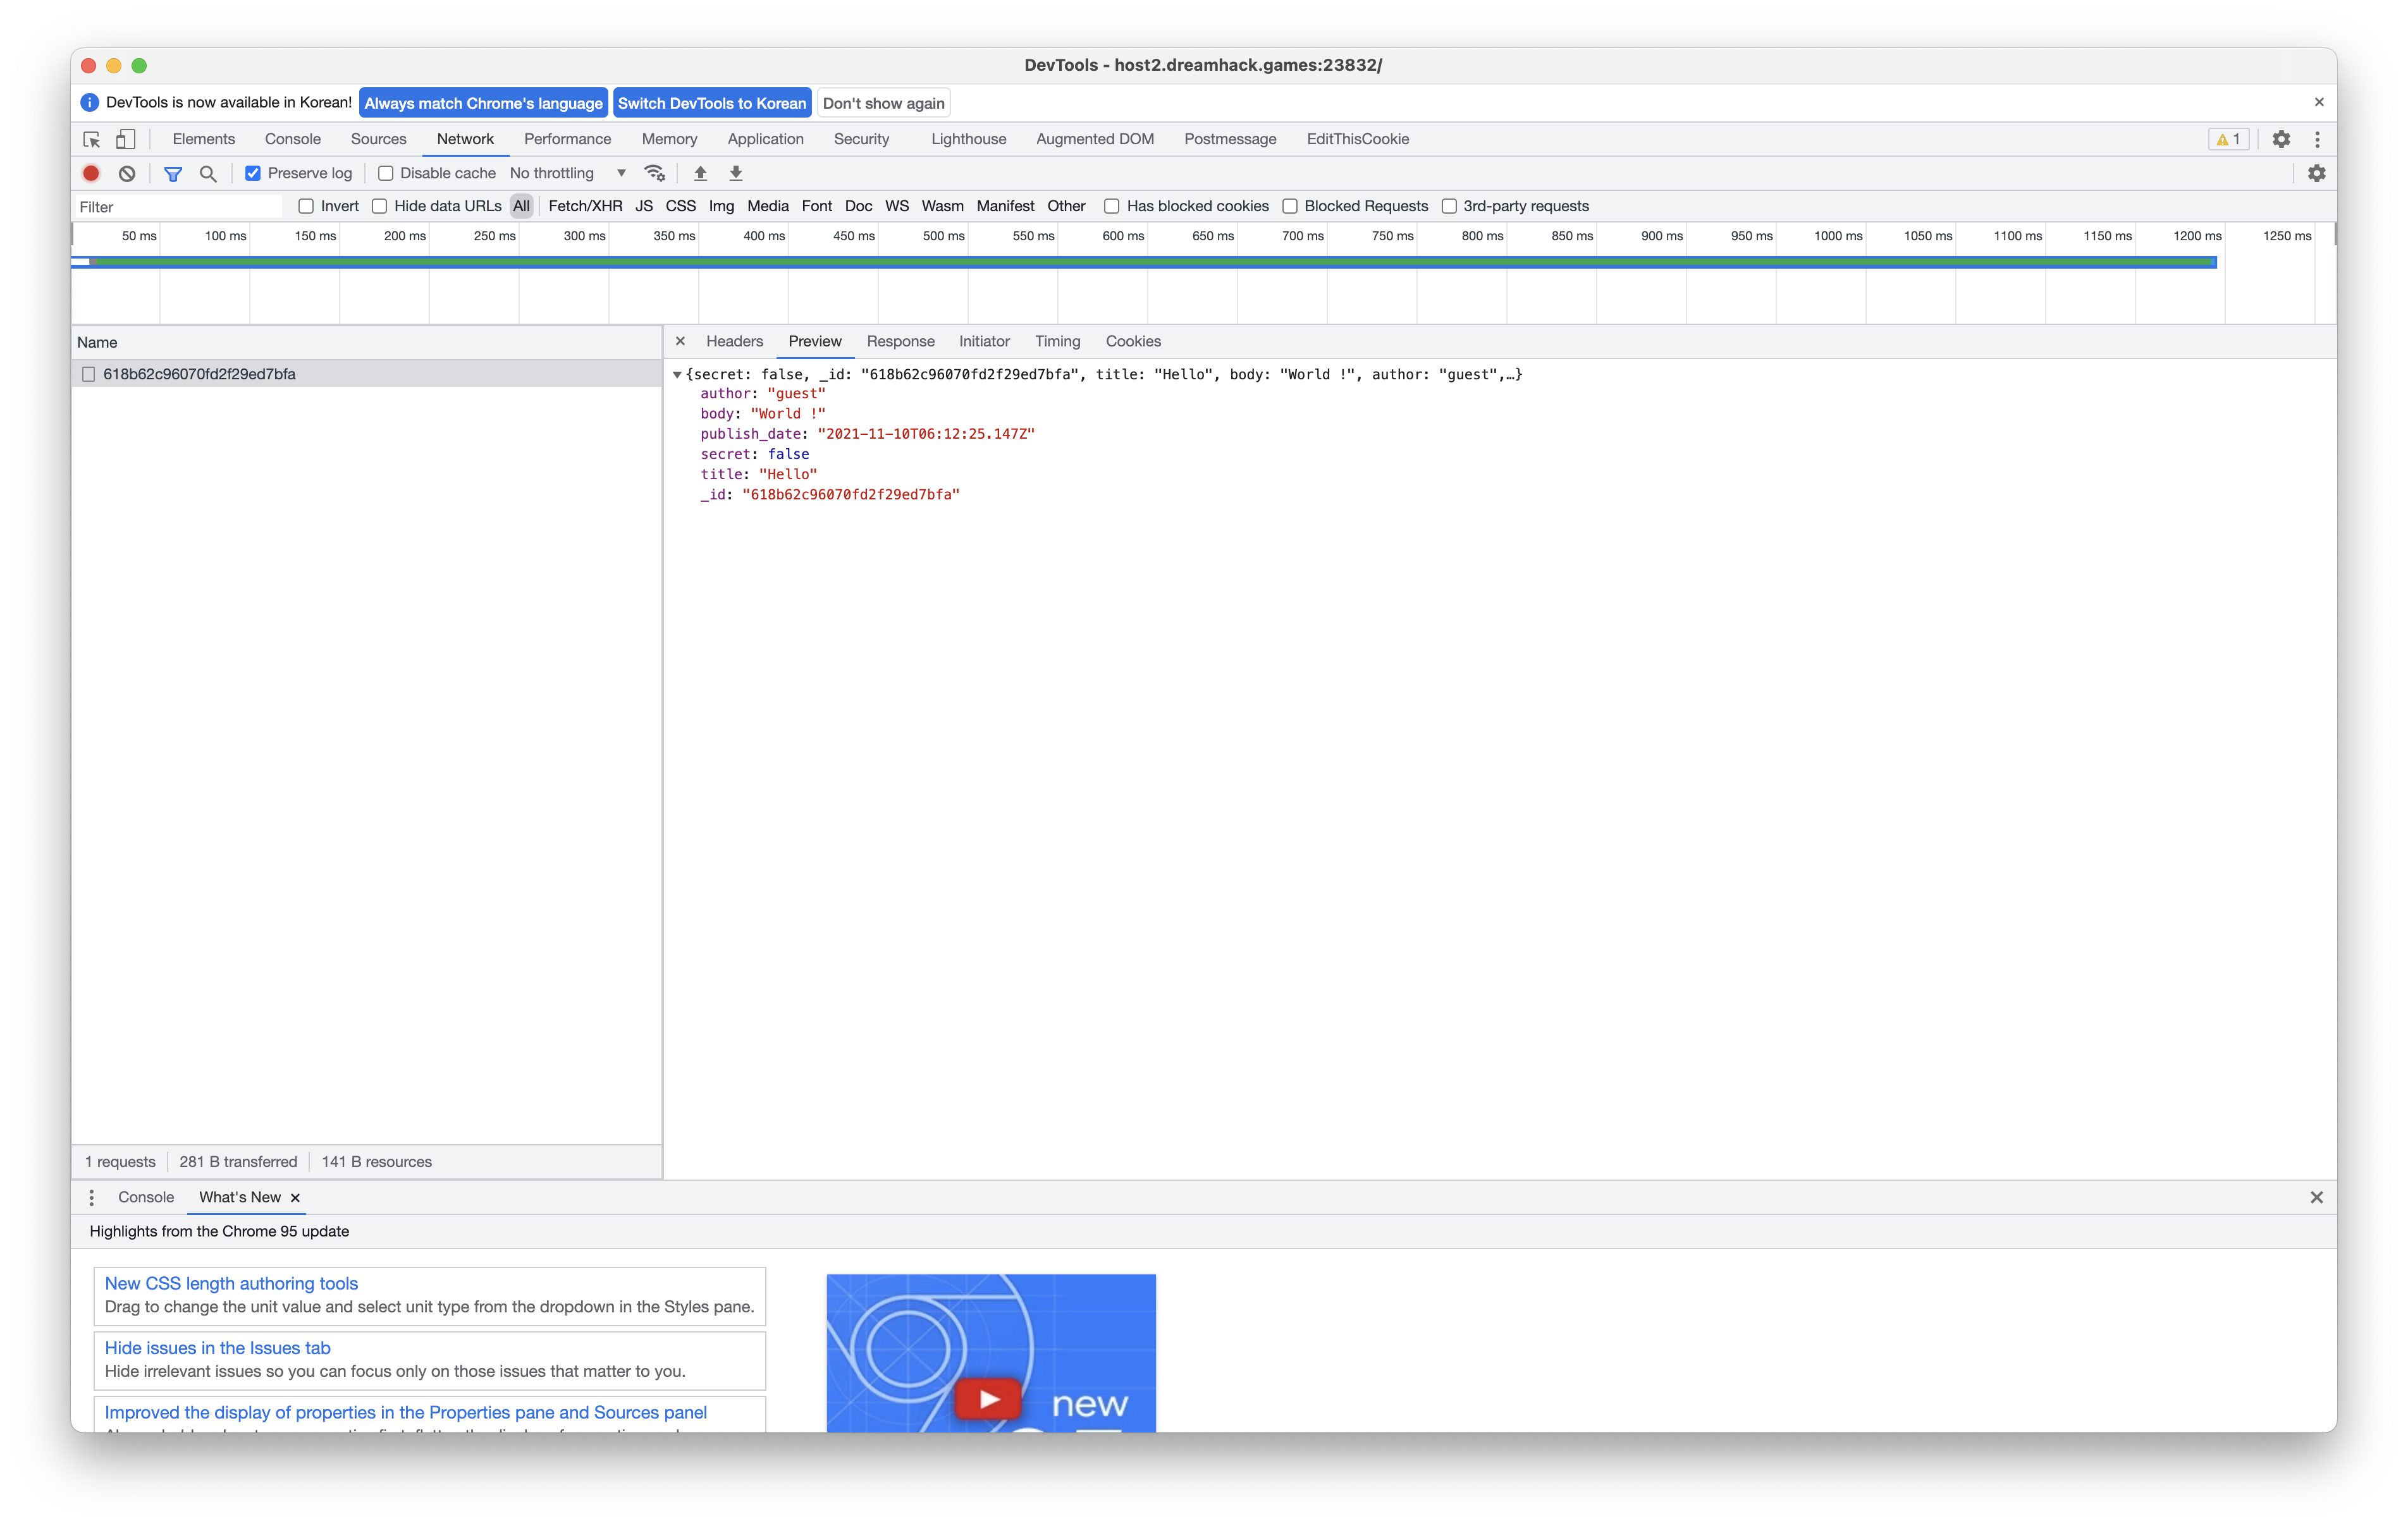Screen dimensions: 2408x1526
Task: Toggle device toolbar icon
Action: point(126,139)
